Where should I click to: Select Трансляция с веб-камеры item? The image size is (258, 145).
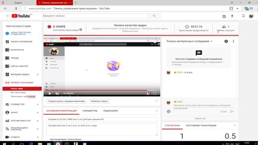coord(23,97)
